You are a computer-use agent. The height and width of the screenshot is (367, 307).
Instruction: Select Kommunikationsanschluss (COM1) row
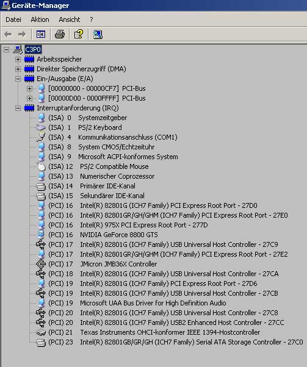113,137
